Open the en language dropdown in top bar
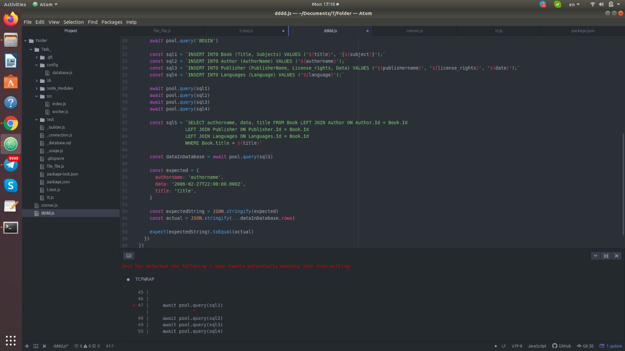 (574, 4)
